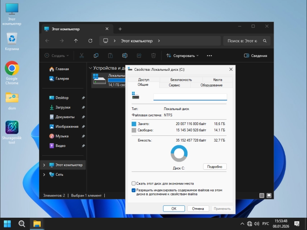The height and width of the screenshot is (230, 307).
Task: Enable the compress this disk checkbox
Action: point(134,183)
